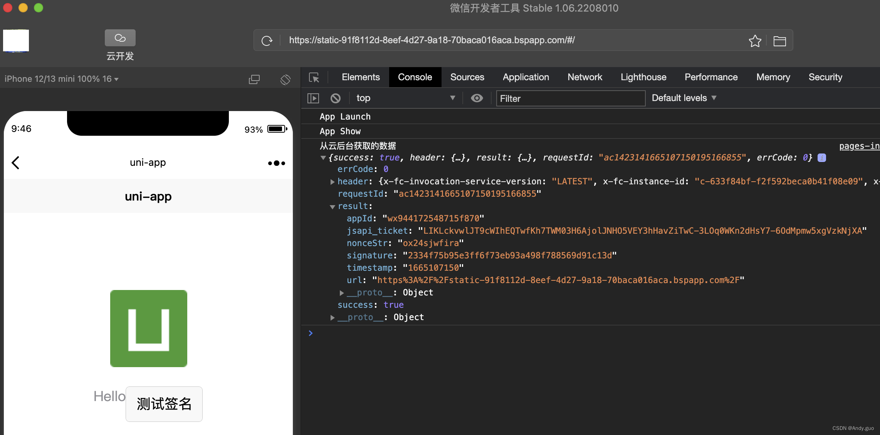Click the battery icon in the simulator
This screenshot has width=880, height=435.
point(277,129)
